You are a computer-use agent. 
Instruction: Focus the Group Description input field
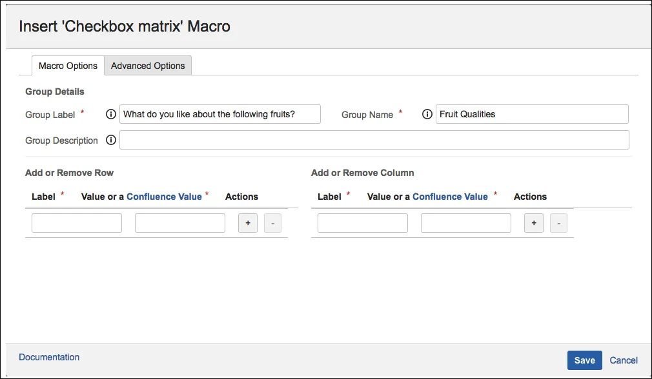point(374,140)
